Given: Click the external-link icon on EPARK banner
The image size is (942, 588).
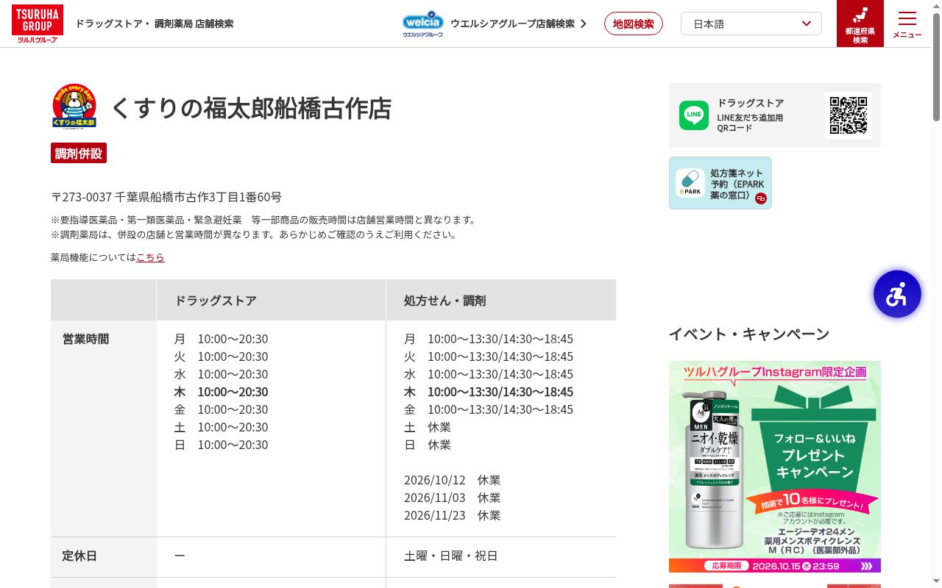Looking at the screenshot, I should click(761, 198).
